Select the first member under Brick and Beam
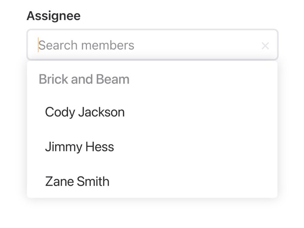The image size is (304, 228). point(85,112)
